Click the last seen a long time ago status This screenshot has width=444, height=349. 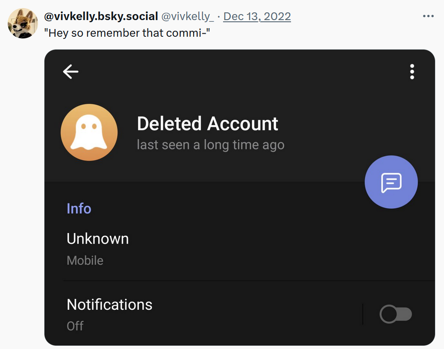click(210, 145)
